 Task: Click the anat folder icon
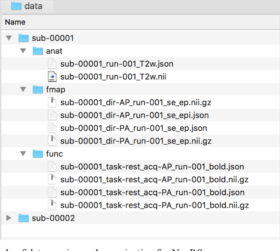click(38, 51)
